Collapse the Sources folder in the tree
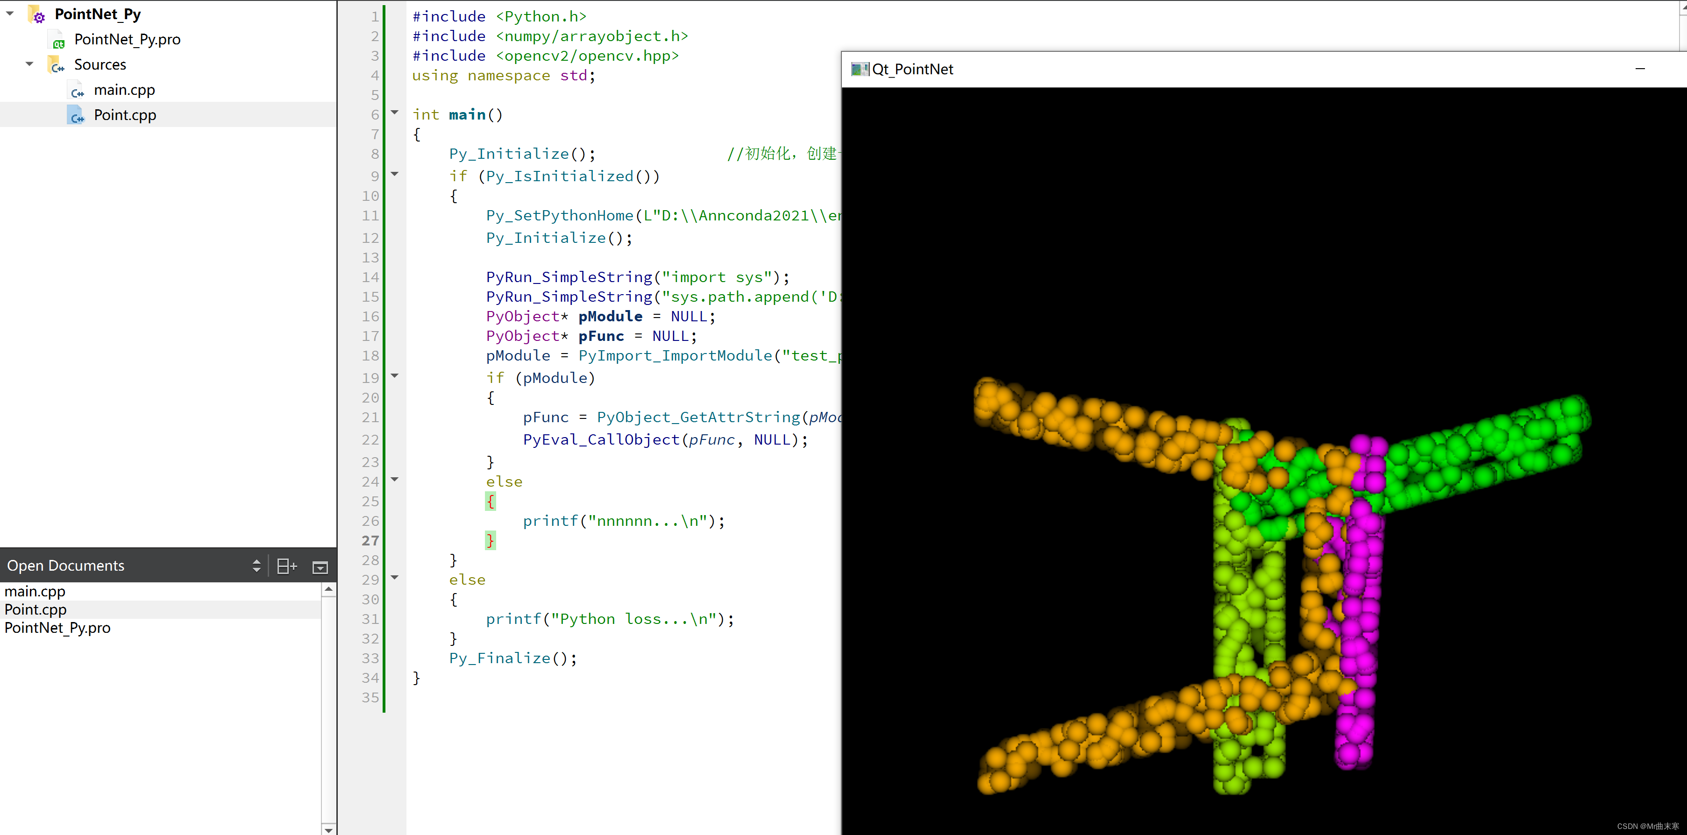Screen dimensions: 1687x835 point(29,64)
